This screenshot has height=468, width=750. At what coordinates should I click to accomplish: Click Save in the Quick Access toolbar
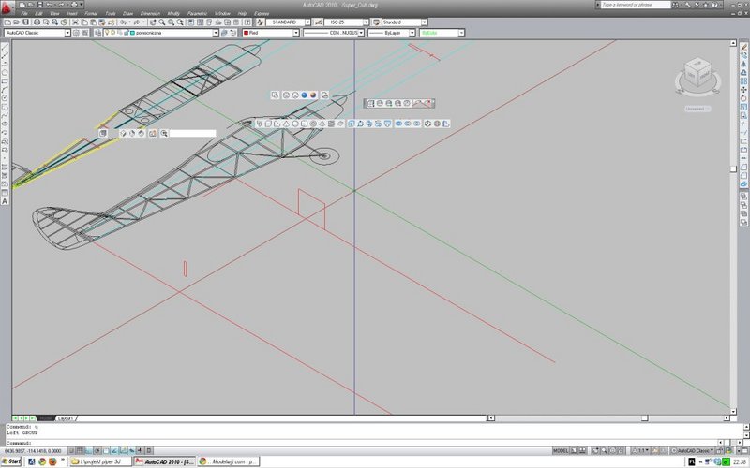pos(40,5)
